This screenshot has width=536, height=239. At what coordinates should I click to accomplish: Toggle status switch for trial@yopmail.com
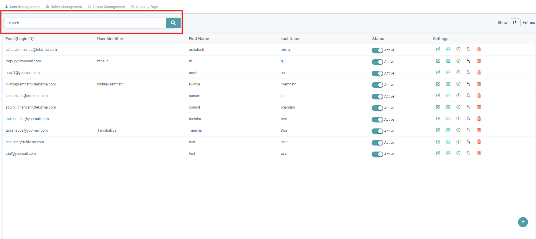coord(377,154)
